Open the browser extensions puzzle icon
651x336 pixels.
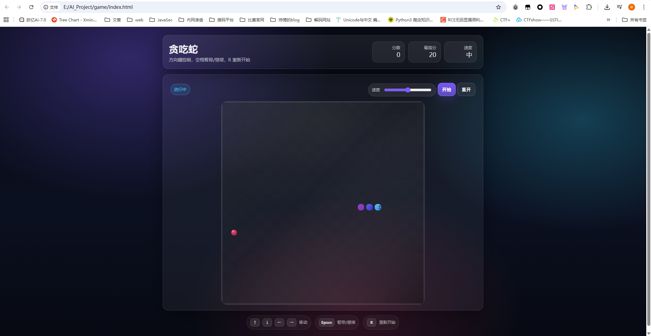click(x=589, y=7)
